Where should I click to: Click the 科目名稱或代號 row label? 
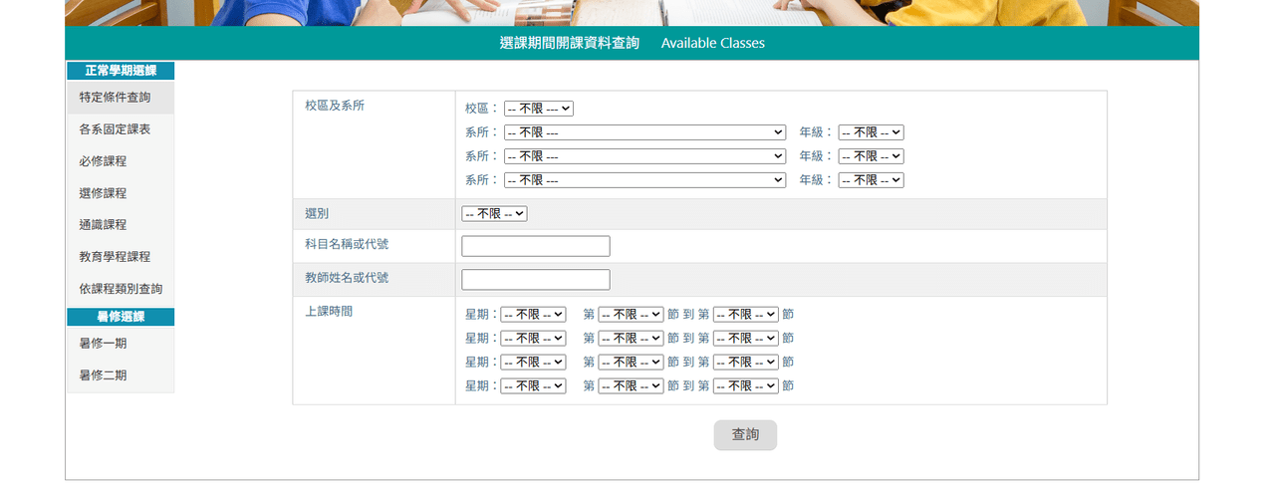(347, 243)
